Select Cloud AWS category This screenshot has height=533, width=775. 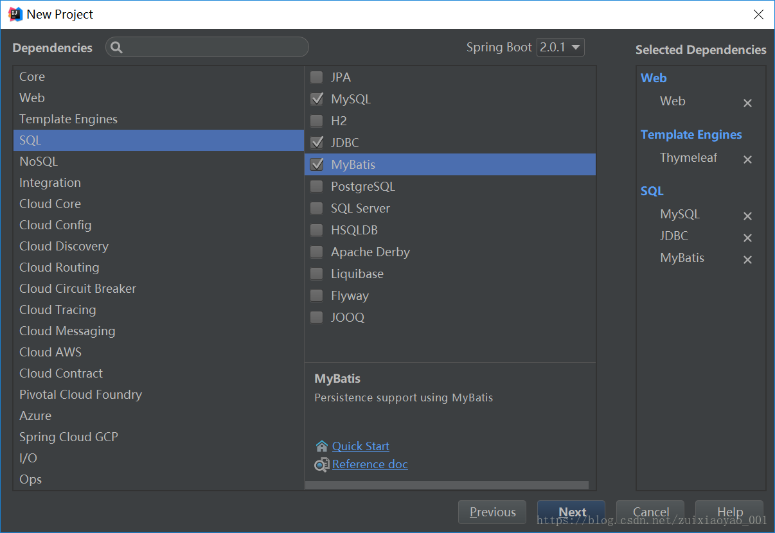pos(158,352)
